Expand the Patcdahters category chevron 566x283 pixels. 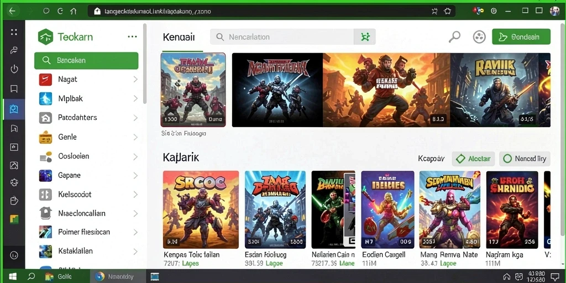[x=135, y=118]
